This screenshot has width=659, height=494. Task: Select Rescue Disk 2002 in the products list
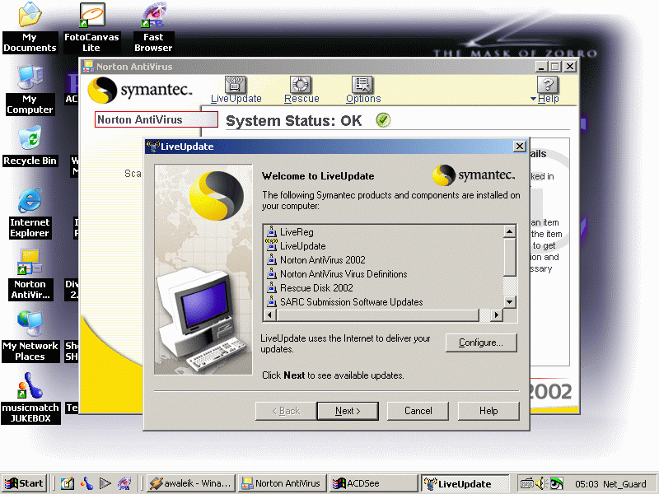tap(310, 287)
